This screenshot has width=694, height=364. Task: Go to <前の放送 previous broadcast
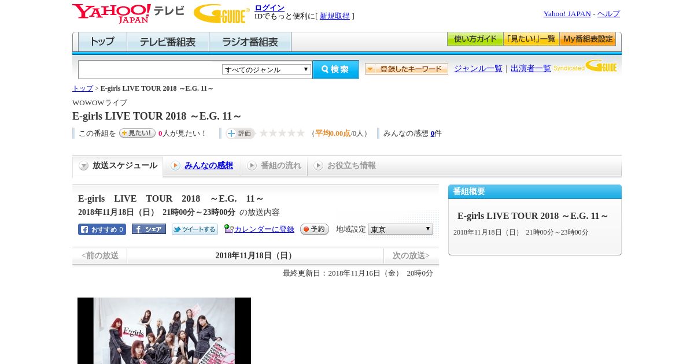[99, 255]
